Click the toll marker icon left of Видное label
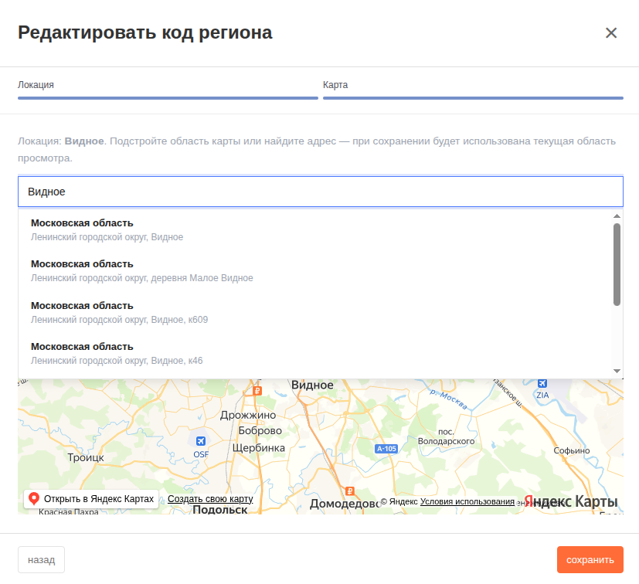This screenshot has height=584, width=639. click(x=257, y=391)
